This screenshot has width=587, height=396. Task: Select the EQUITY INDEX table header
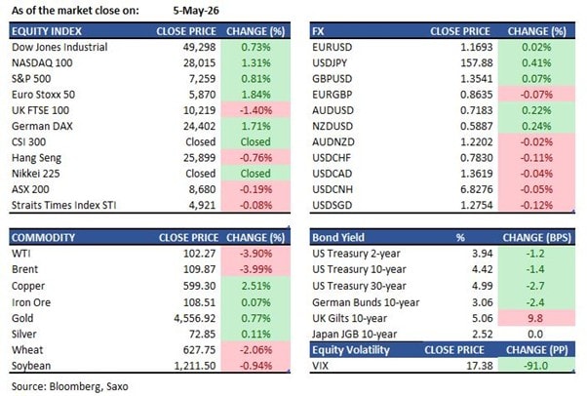click(x=47, y=31)
